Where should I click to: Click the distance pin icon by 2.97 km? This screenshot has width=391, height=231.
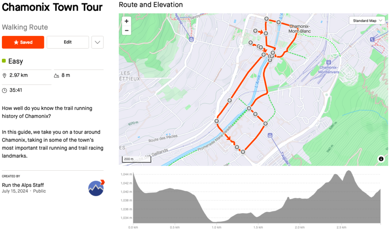point(4,75)
